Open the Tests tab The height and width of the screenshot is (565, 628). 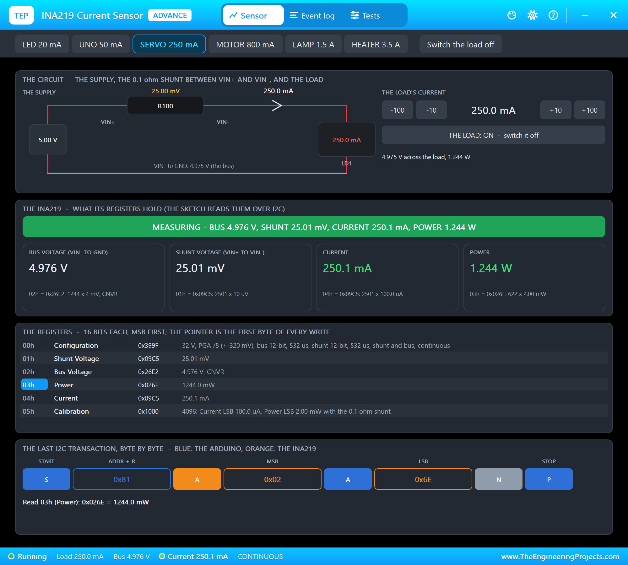365,15
